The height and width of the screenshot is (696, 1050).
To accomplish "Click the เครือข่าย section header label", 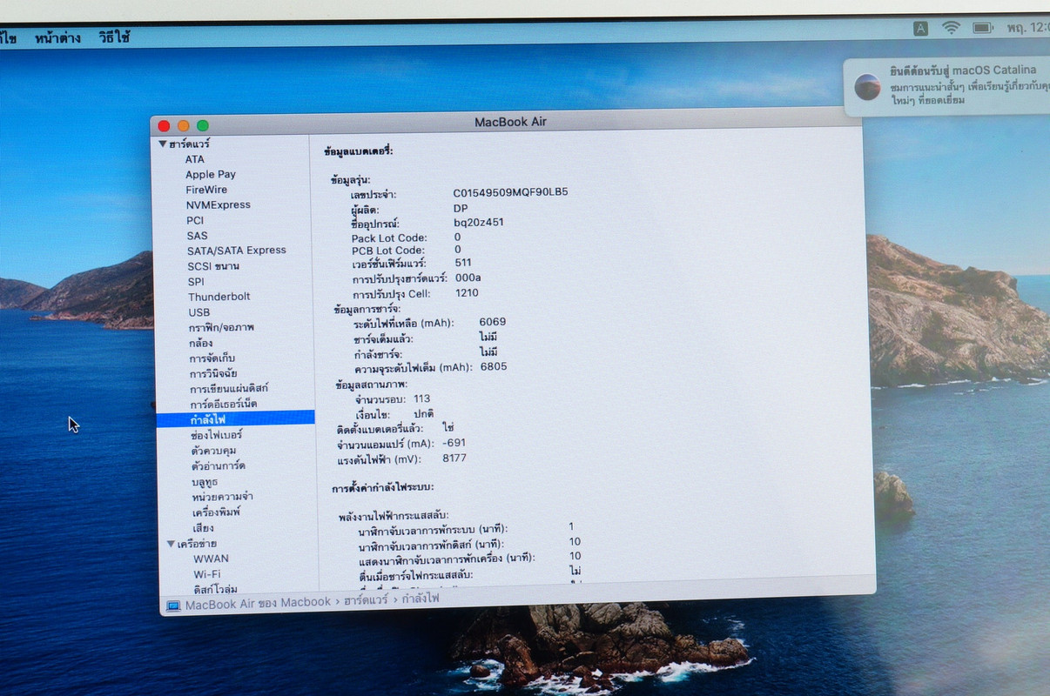I will point(197,544).
